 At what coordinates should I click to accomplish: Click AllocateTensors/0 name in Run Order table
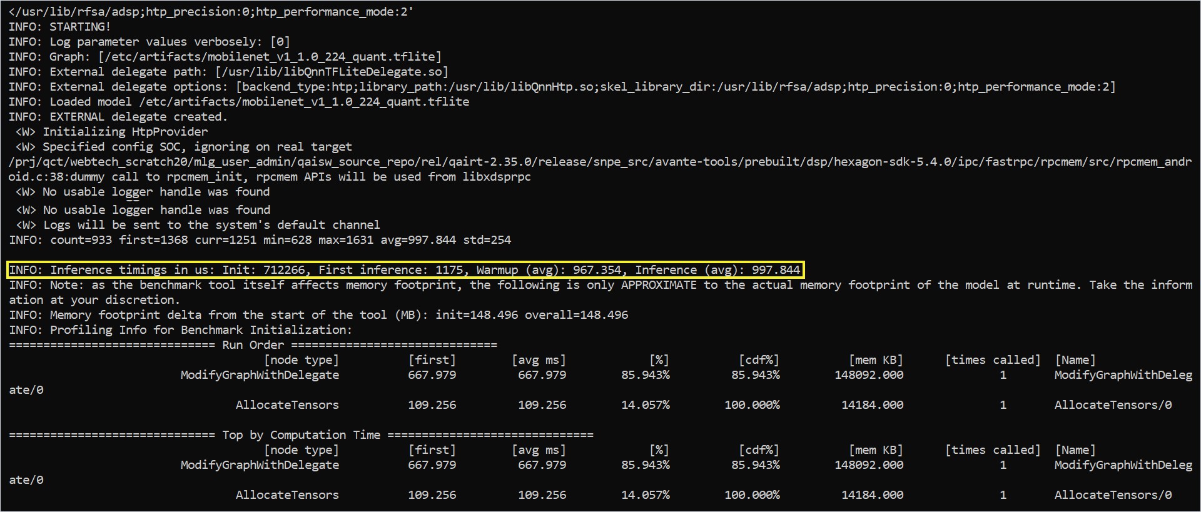(1113, 405)
